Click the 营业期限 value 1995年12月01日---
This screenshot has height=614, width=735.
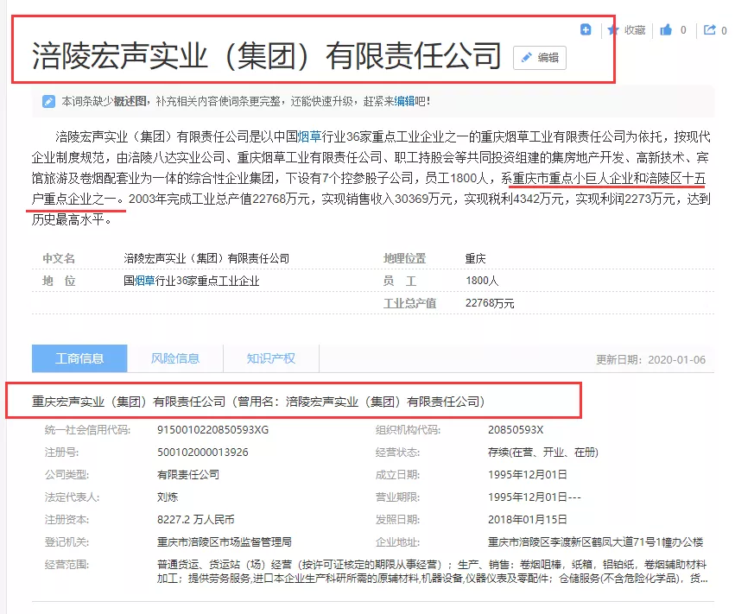tap(535, 497)
